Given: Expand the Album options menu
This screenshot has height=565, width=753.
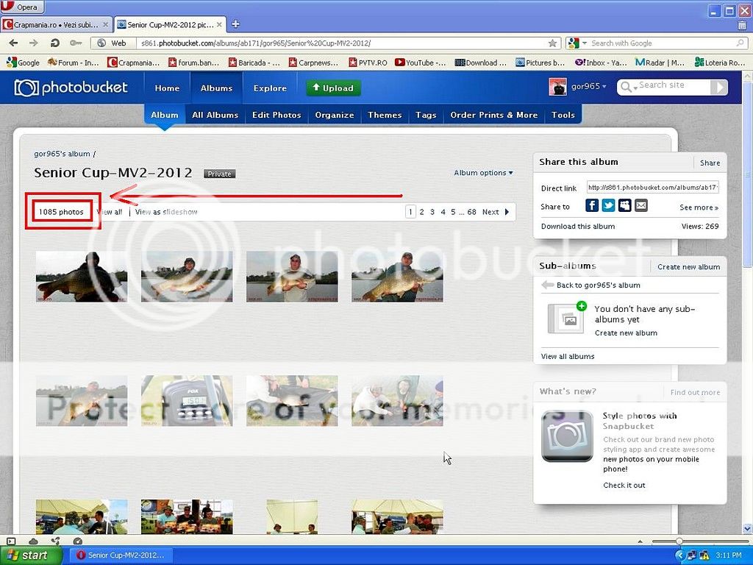Looking at the screenshot, I should tap(484, 172).
